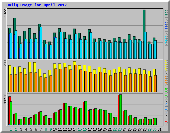Select day label '14' on the x-axis

click(x=75, y=129)
